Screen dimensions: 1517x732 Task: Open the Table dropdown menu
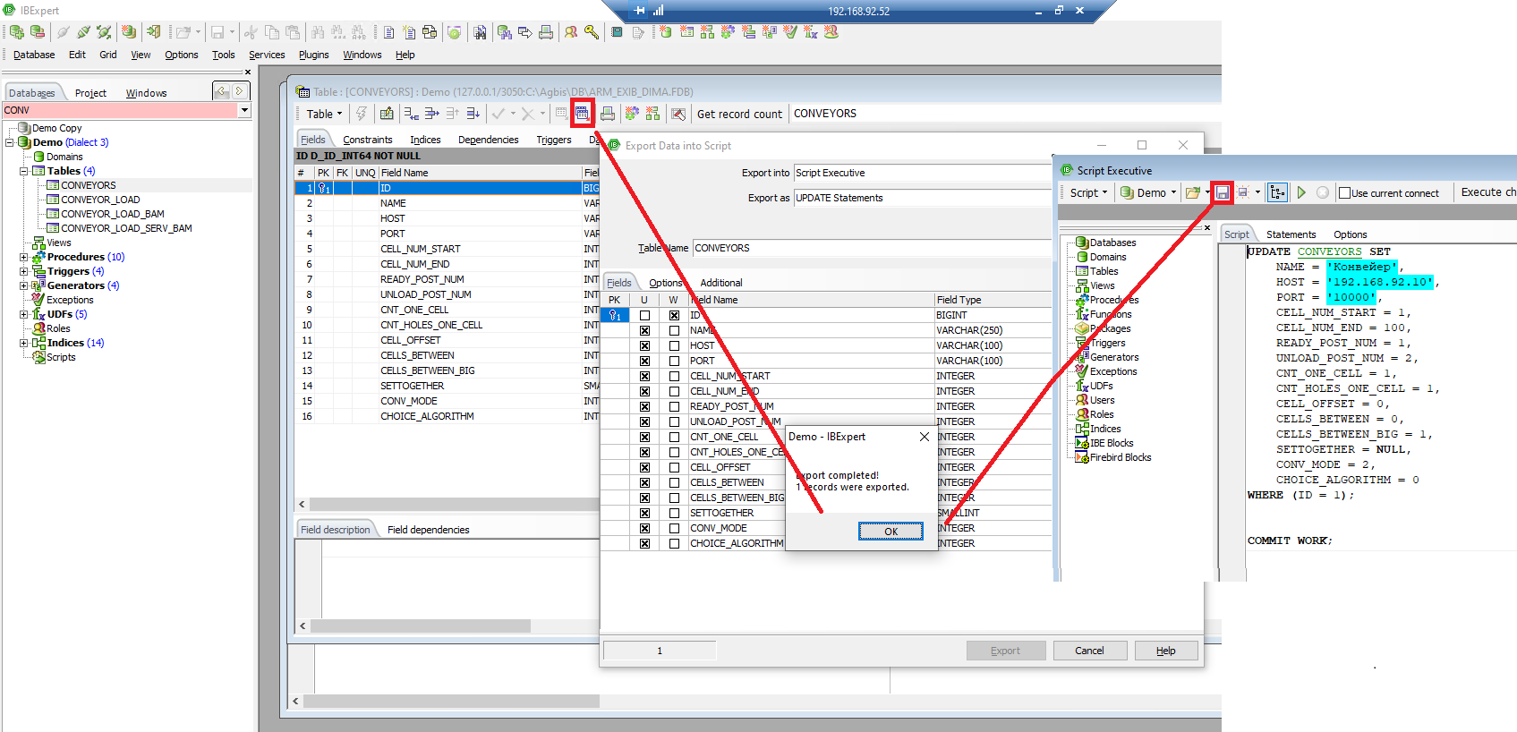pyautogui.click(x=325, y=115)
